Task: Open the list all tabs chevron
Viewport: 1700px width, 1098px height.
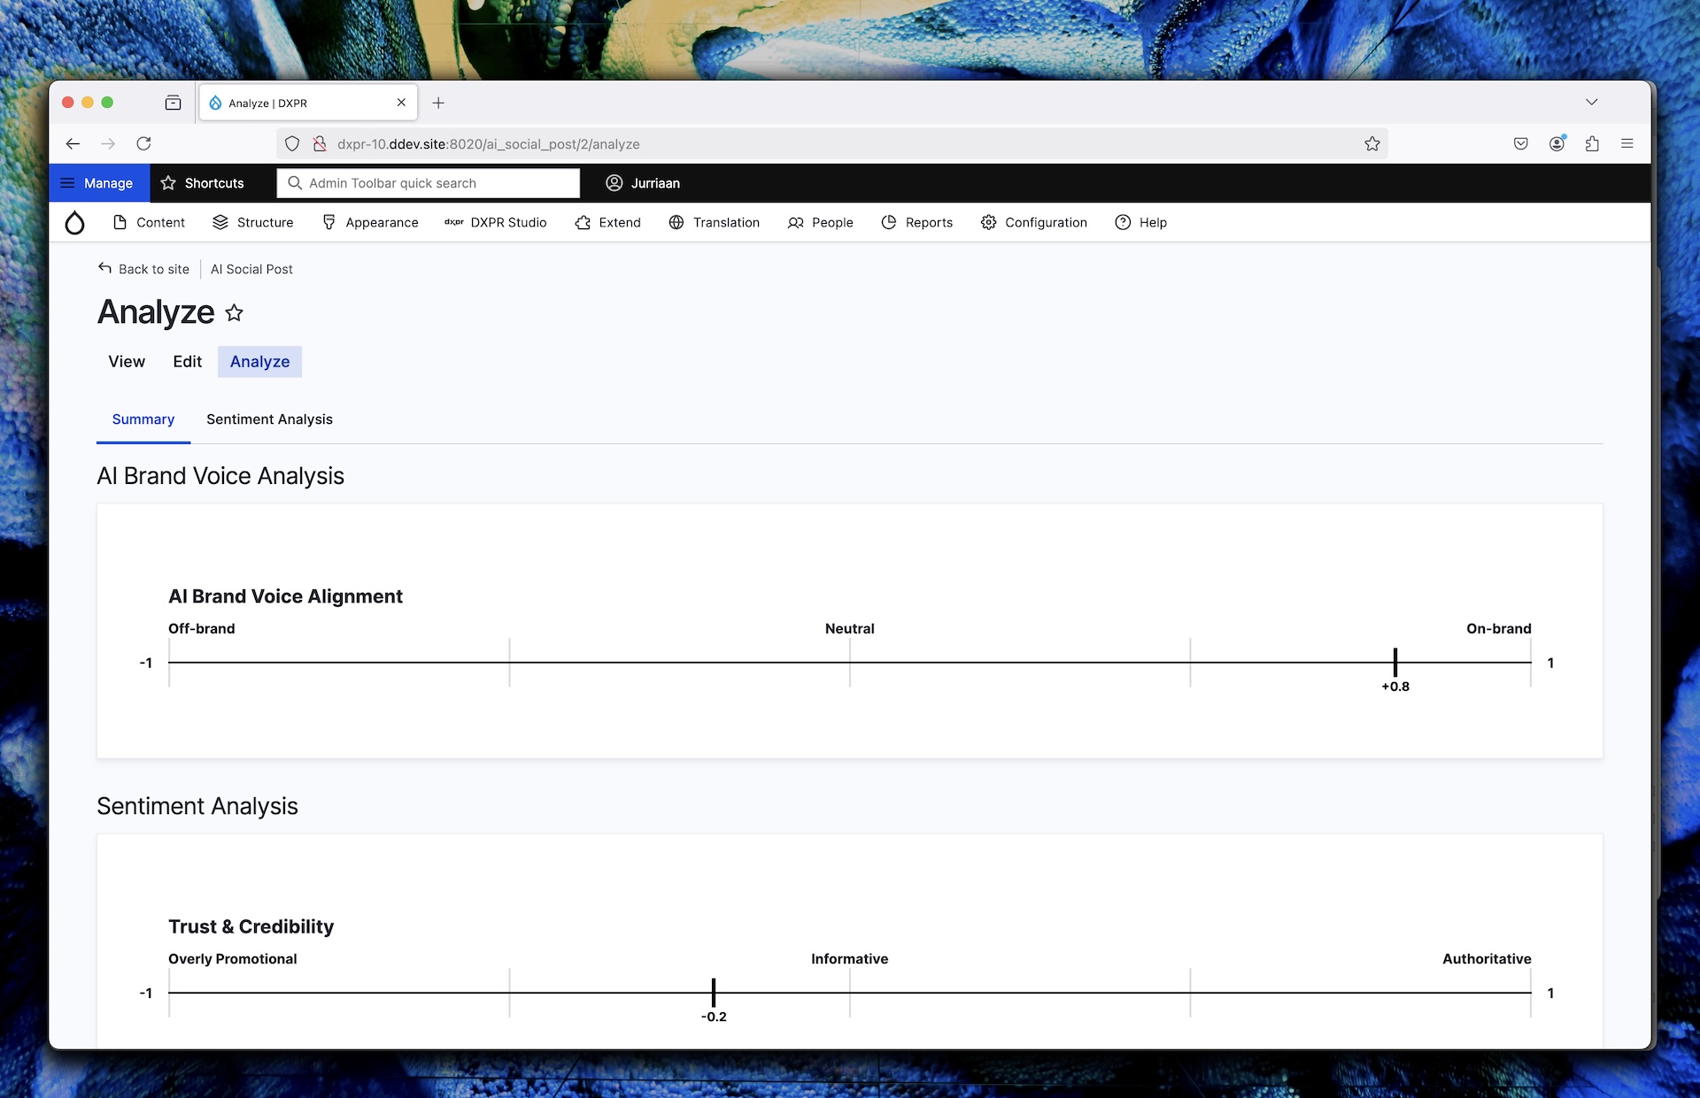Action: pyautogui.click(x=1591, y=103)
